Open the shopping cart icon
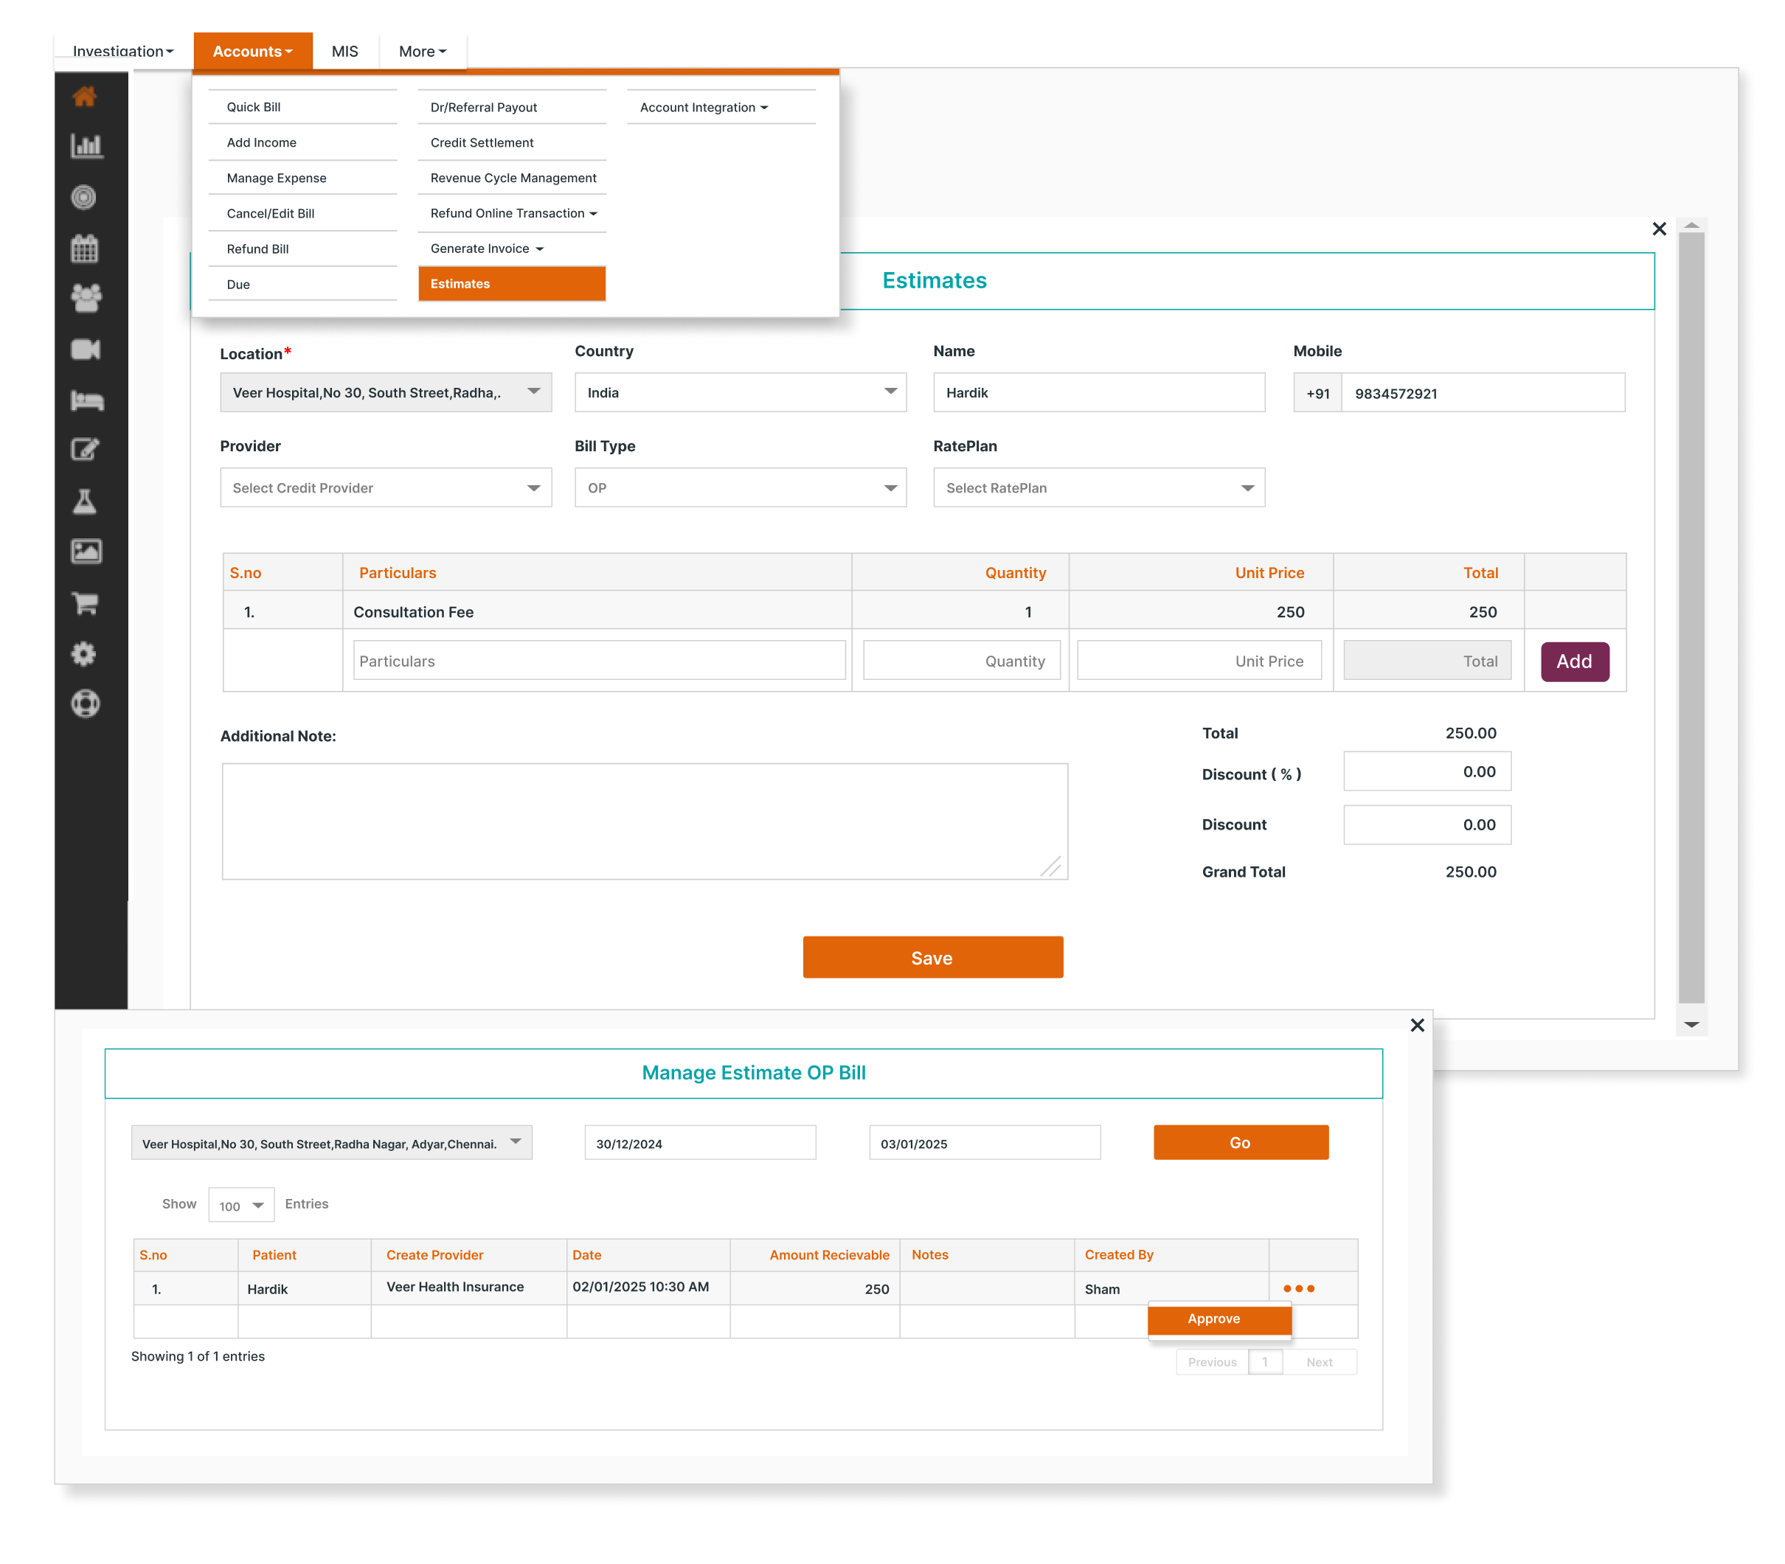 tap(85, 602)
